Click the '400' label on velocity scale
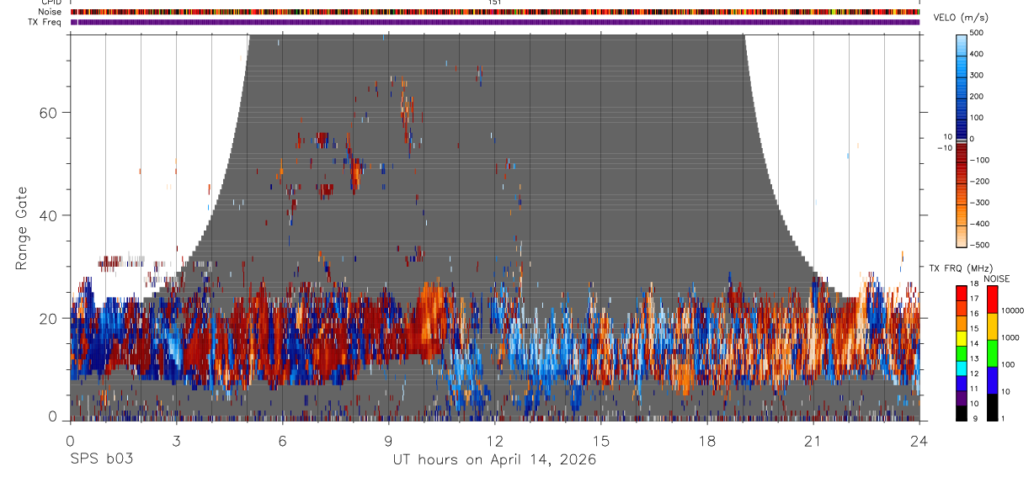This screenshot has height=477, width=1034. (977, 54)
